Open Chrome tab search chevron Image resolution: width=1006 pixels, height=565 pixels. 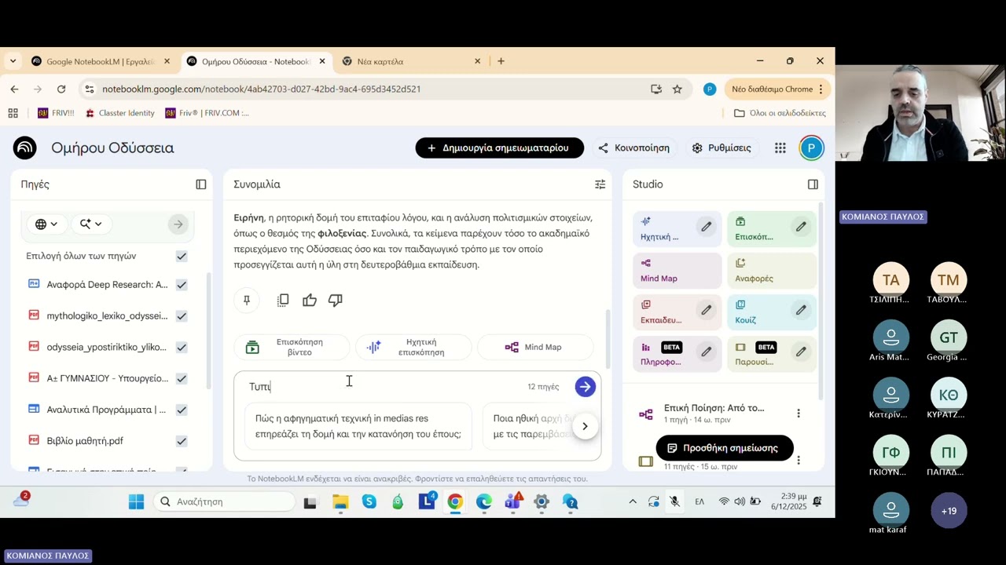13,61
